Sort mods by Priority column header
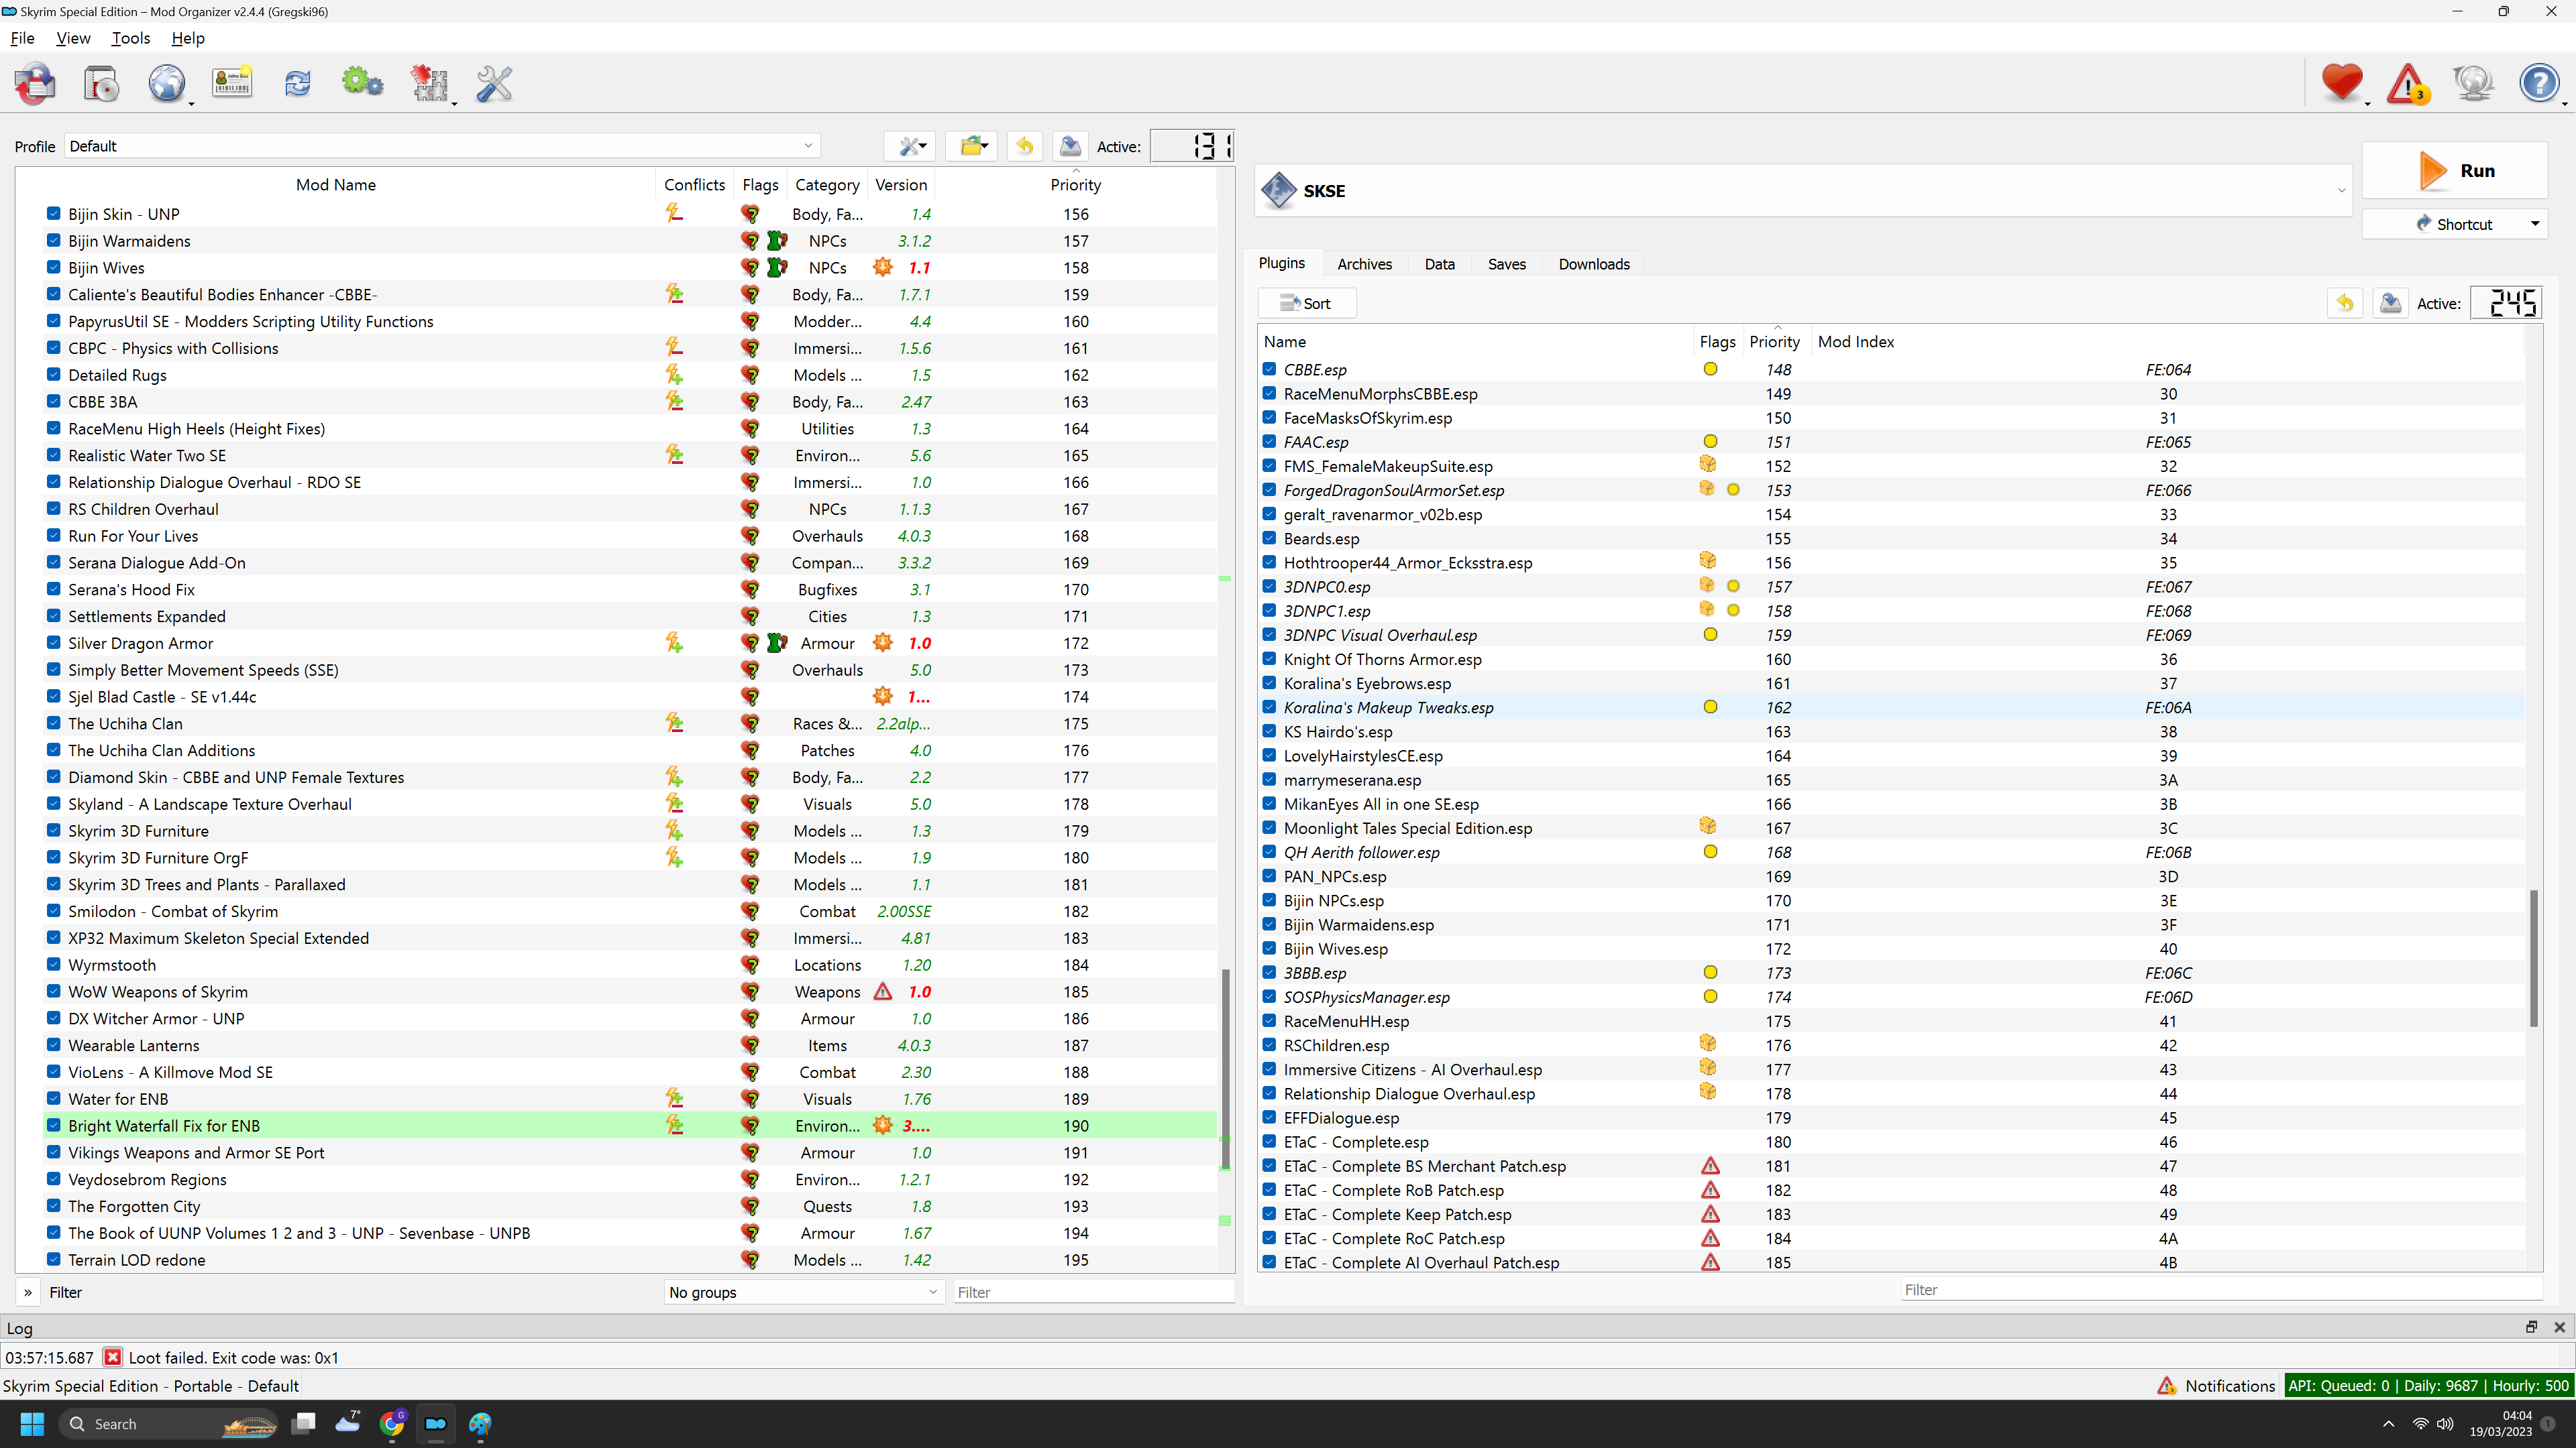 (x=1075, y=185)
